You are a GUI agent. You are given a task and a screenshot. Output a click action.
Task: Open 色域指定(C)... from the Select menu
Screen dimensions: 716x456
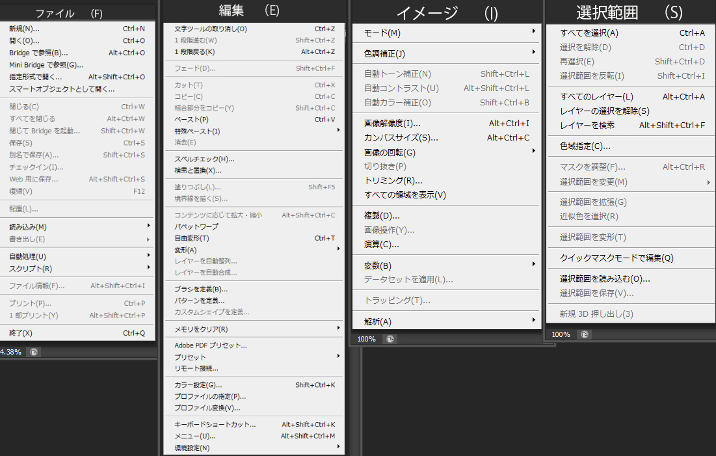click(631, 146)
